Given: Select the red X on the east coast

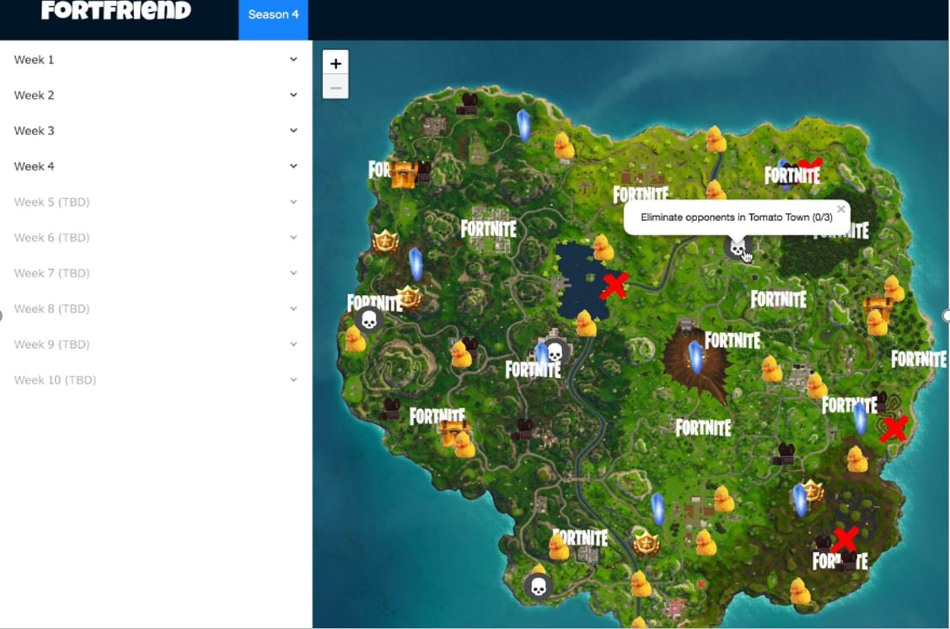Looking at the screenshot, I should click(x=893, y=429).
